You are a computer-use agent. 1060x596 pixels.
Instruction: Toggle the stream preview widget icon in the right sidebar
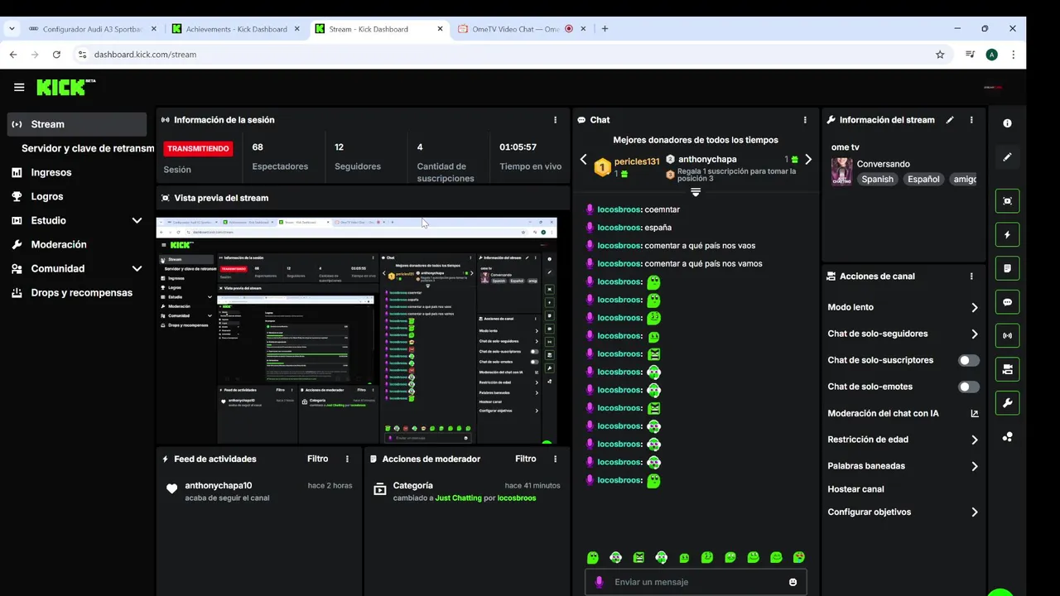click(1007, 201)
